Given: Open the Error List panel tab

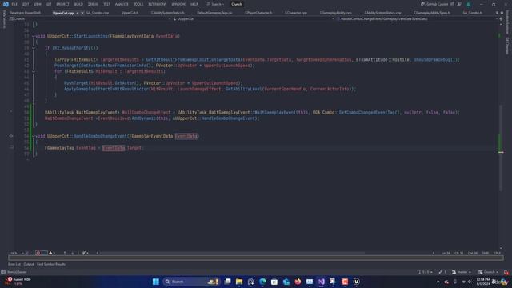Looking at the screenshot, I should click(x=14, y=264).
